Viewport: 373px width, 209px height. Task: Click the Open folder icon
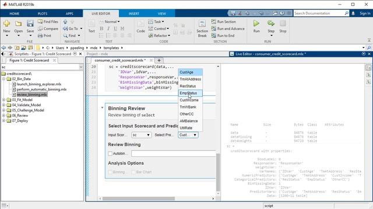18,23
